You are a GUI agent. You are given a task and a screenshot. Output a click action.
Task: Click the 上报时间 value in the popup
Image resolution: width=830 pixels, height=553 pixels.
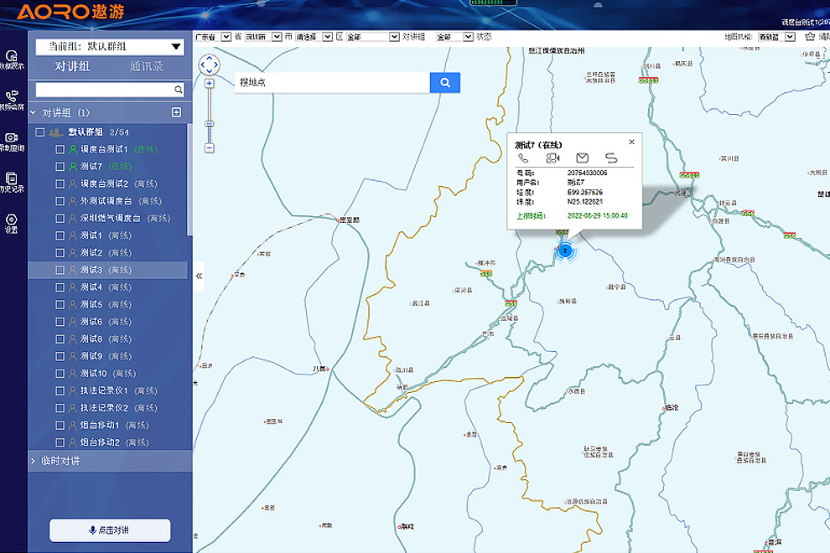pos(598,216)
